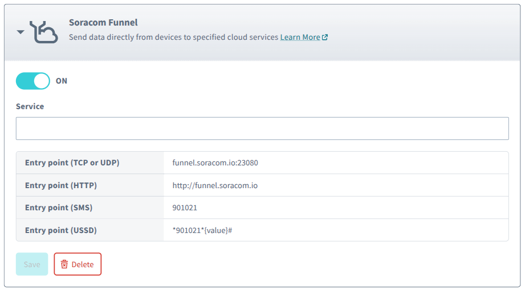Click the external link icon beside Learn More
The height and width of the screenshot is (291, 525).
tap(325, 38)
